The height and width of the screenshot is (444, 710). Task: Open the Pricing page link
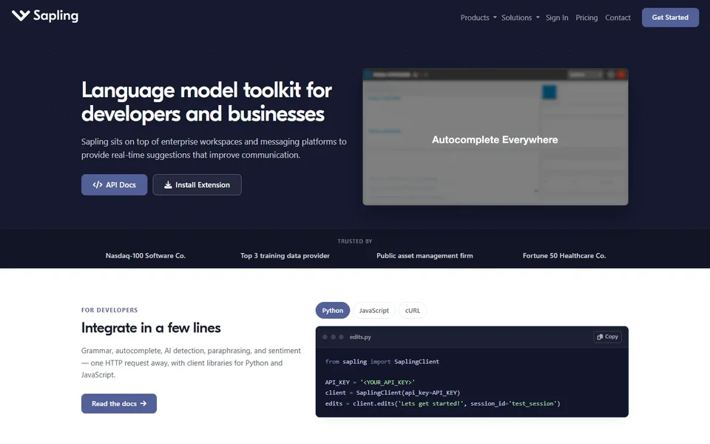[586, 18]
